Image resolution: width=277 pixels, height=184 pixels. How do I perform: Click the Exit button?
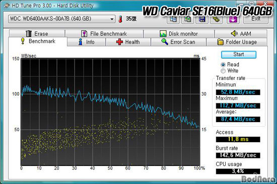[256, 19]
